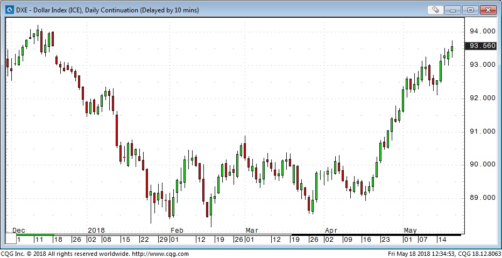Click the Mar month label on time axis

point(252,230)
